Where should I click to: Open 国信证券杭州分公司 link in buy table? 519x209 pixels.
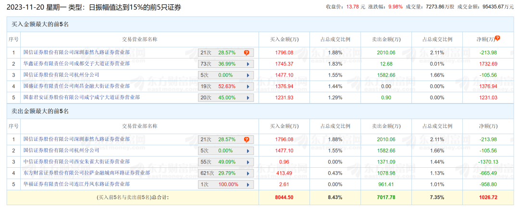[x=61, y=75]
